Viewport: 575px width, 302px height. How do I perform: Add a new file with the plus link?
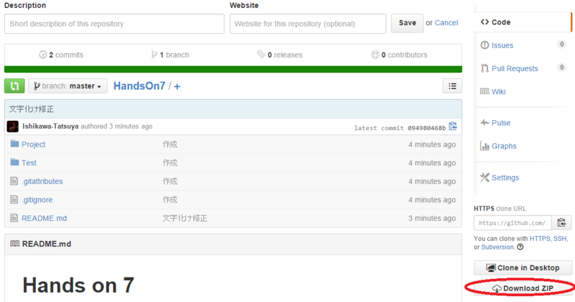click(177, 86)
